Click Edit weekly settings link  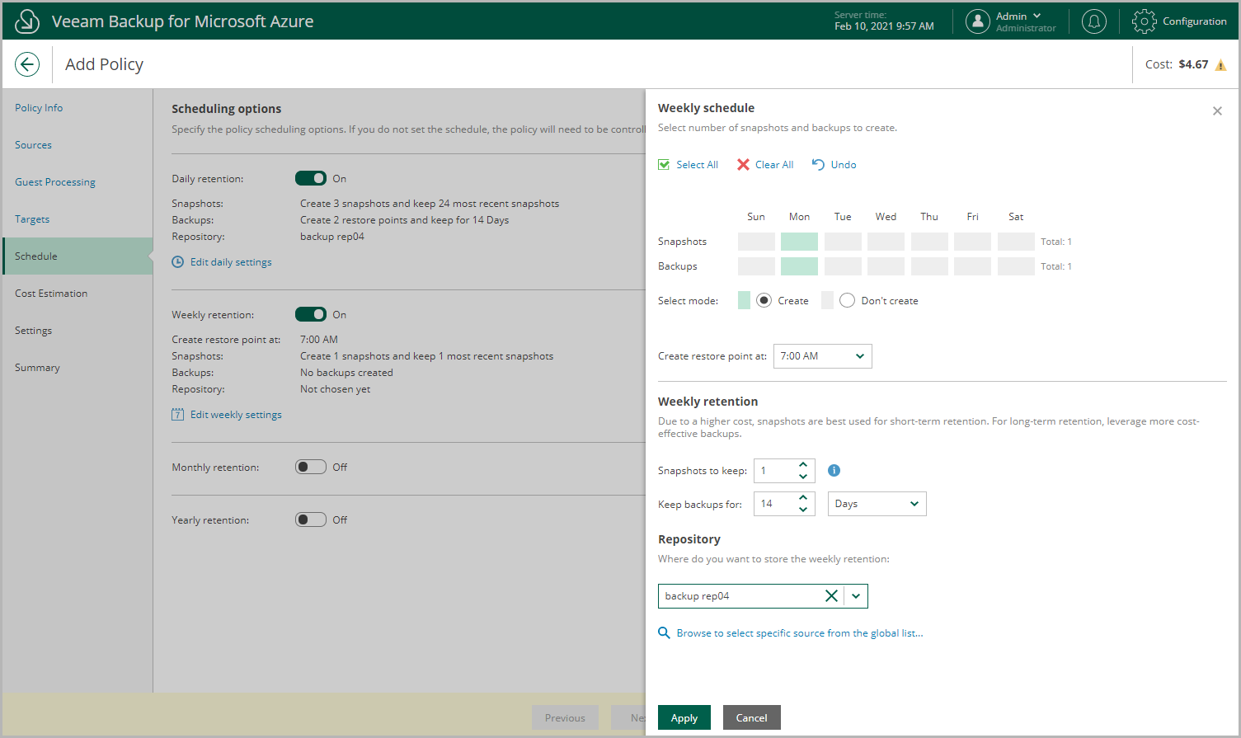pos(236,415)
